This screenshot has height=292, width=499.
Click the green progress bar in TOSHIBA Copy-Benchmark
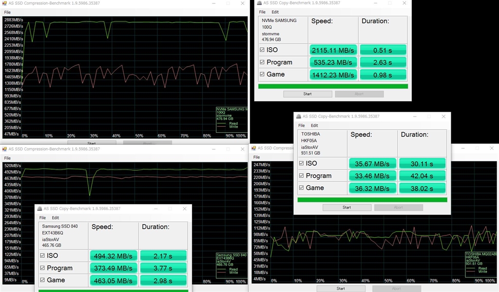[372, 200]
